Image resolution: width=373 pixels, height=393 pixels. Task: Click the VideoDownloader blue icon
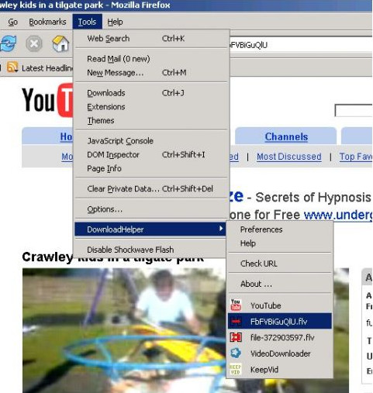[236, 353]
